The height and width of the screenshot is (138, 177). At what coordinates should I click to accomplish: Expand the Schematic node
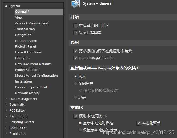(x=6, y=105)
